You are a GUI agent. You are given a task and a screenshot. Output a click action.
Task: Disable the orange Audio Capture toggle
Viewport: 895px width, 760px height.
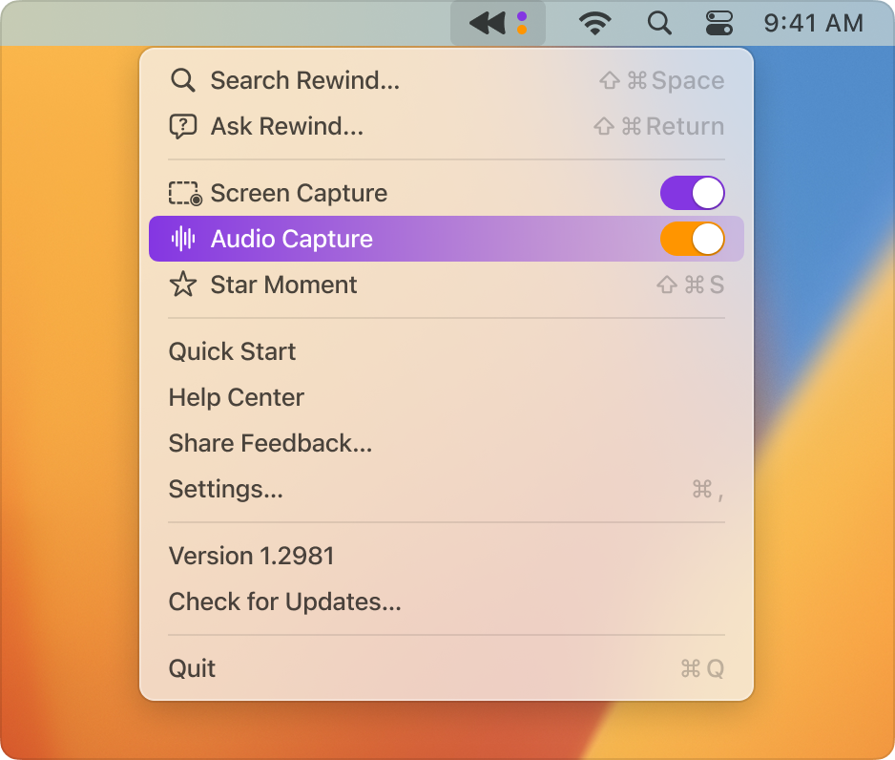[692, 239]
